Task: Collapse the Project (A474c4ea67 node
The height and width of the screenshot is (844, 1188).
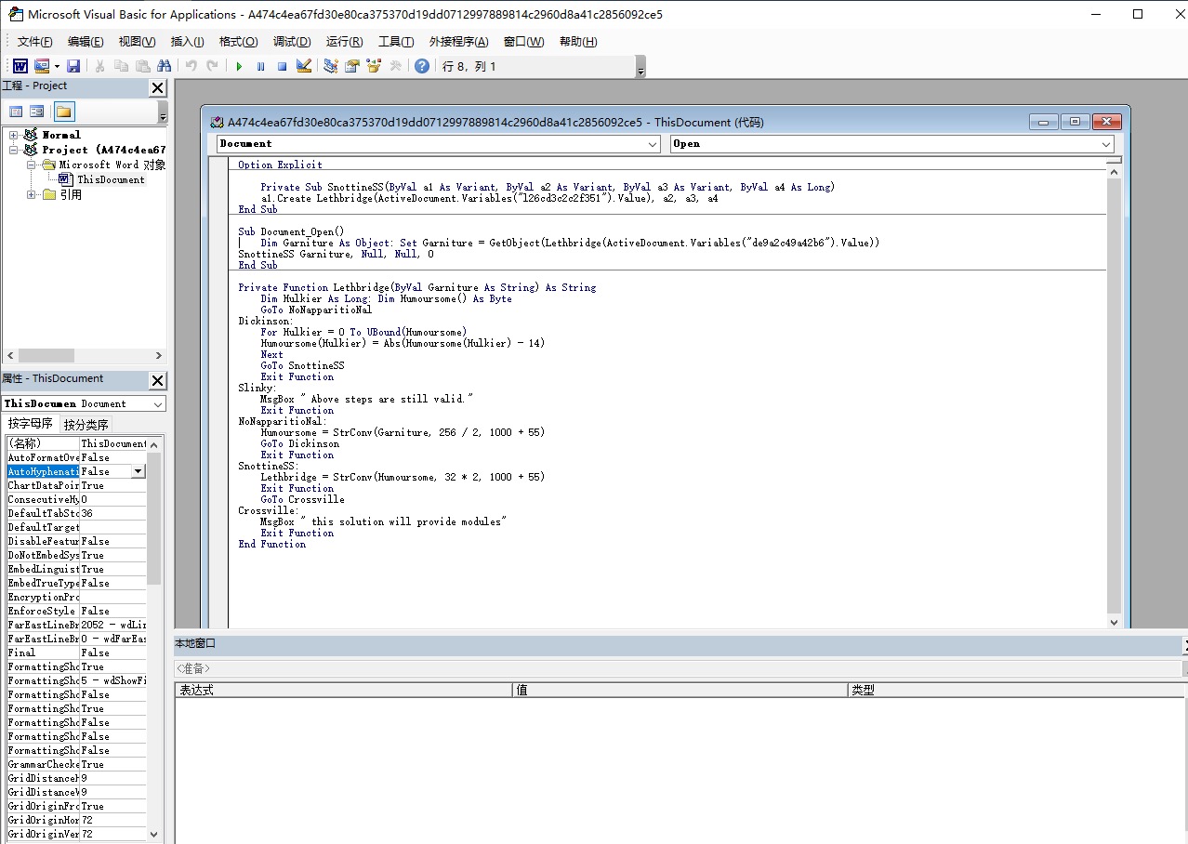Action: pyautogui.click(x=14, y=150)
